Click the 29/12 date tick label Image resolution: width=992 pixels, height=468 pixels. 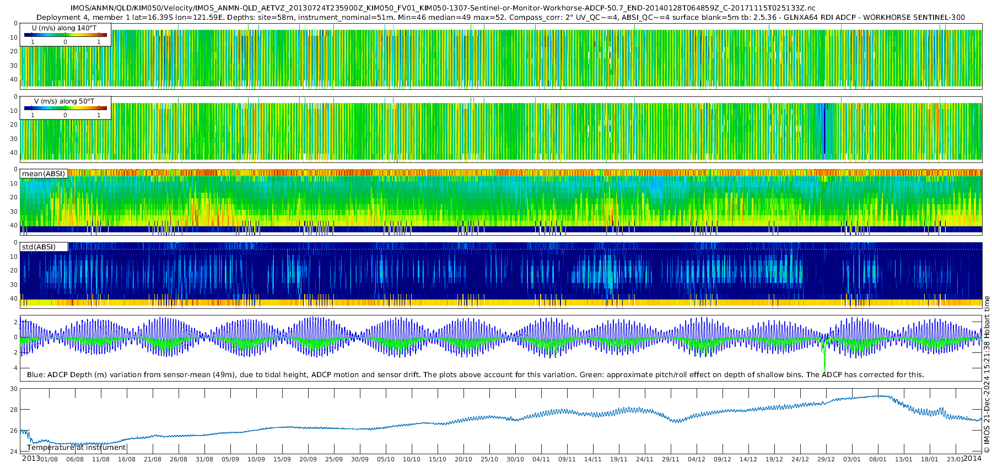click(x=826, y=459)
